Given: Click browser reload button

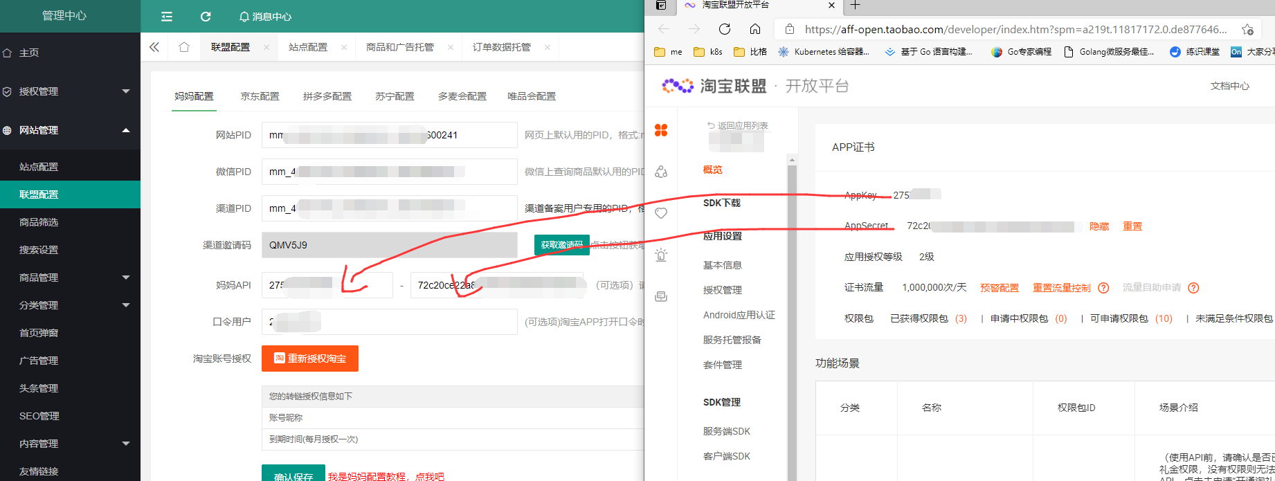Looking at the screenshot, I should point(725,29).
